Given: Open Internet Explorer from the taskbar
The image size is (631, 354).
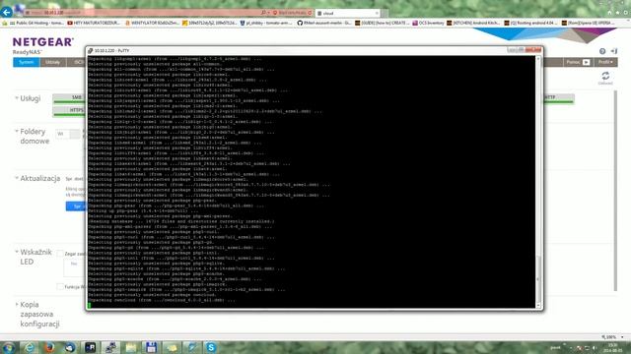Looking at the screenshot, I should tap(29, 347).
